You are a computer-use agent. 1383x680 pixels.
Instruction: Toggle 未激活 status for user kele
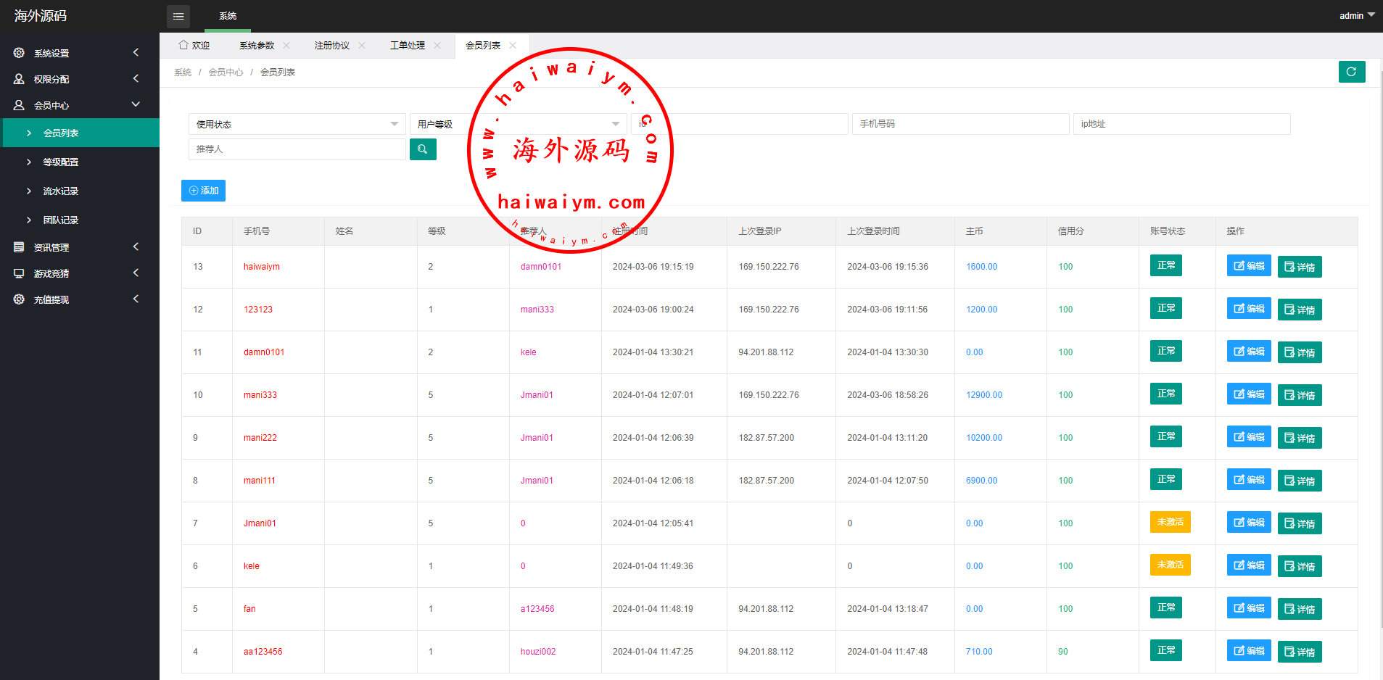pyautogui.click(x=1170, y=565)
